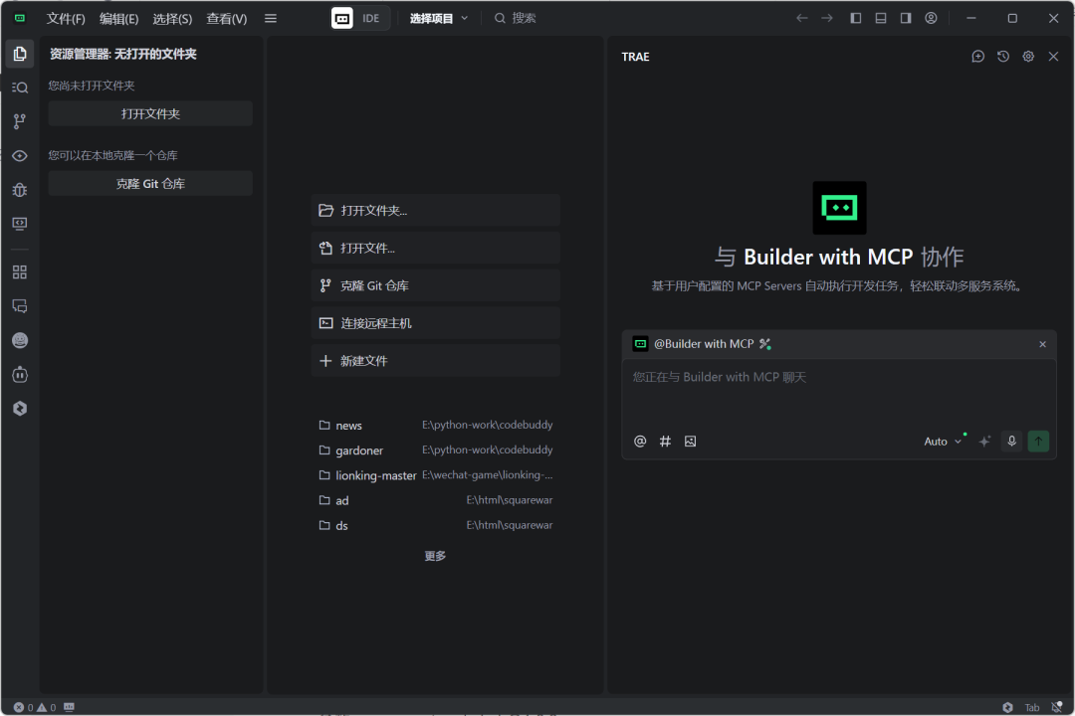Open the eye-shaped preview sidebar icon
This screenshot has height=716, width=1075.
pos(20,155)
